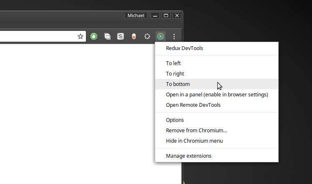Open Manage extensions entry
Image resolution: width=312 pixels, height=184 pixels.
pos(216,156)
